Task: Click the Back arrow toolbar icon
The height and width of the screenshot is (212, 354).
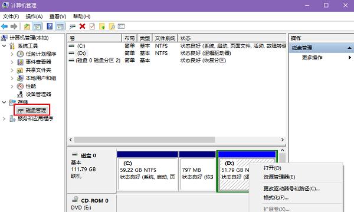Action: (4, 26)
